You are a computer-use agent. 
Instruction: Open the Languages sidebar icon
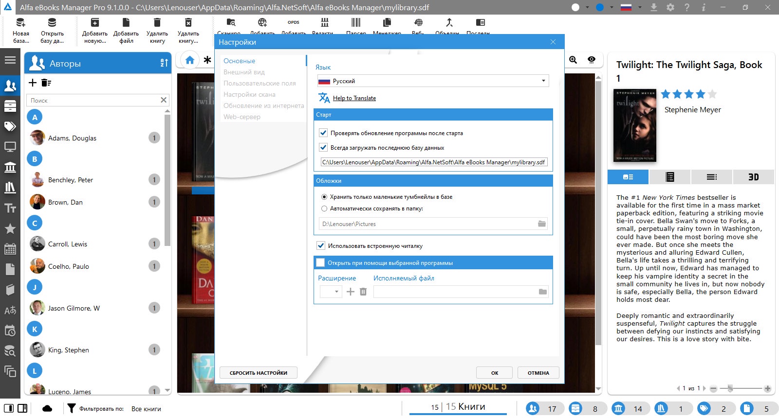pyautogui.click(x=10, y=310)
